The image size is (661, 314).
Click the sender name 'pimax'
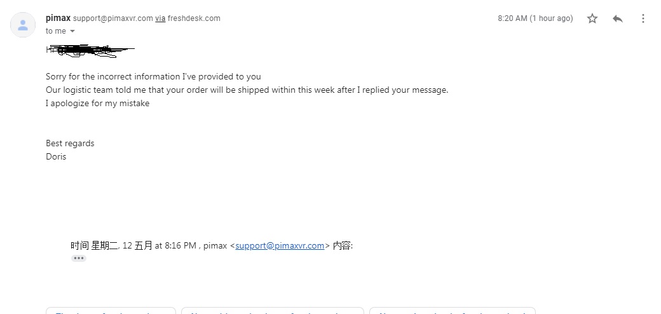click(x=58, y=18)
